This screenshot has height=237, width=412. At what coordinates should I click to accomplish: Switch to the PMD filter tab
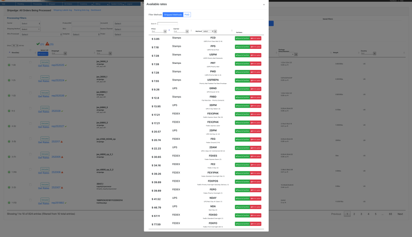click(187, 15)
